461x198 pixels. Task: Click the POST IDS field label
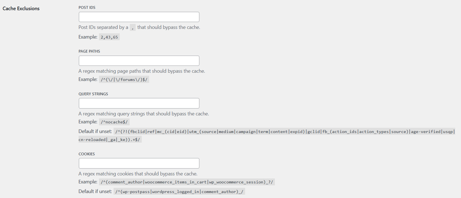[x=87, y=7]
